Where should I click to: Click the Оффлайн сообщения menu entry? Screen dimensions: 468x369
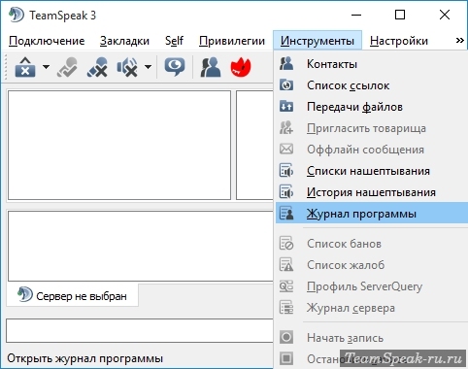coord(372,150)
